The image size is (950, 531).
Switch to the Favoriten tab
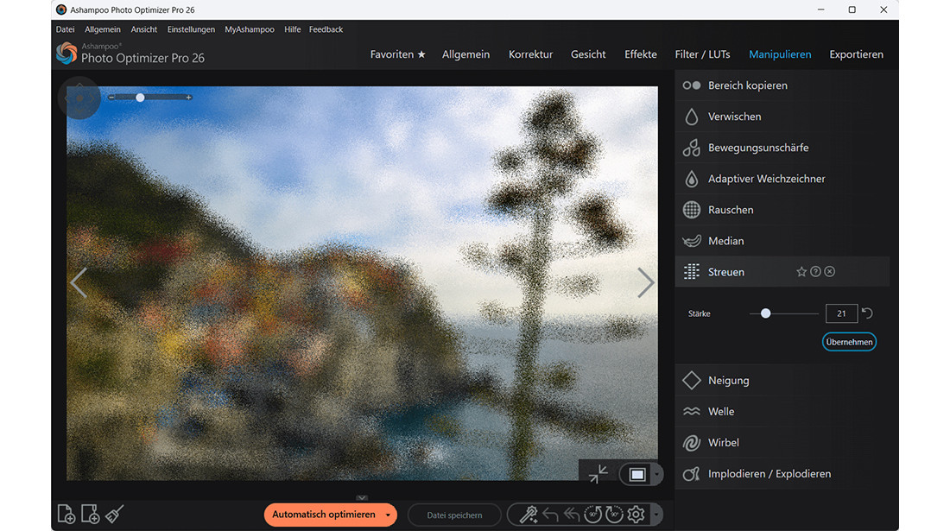click(x=397, y=54)
